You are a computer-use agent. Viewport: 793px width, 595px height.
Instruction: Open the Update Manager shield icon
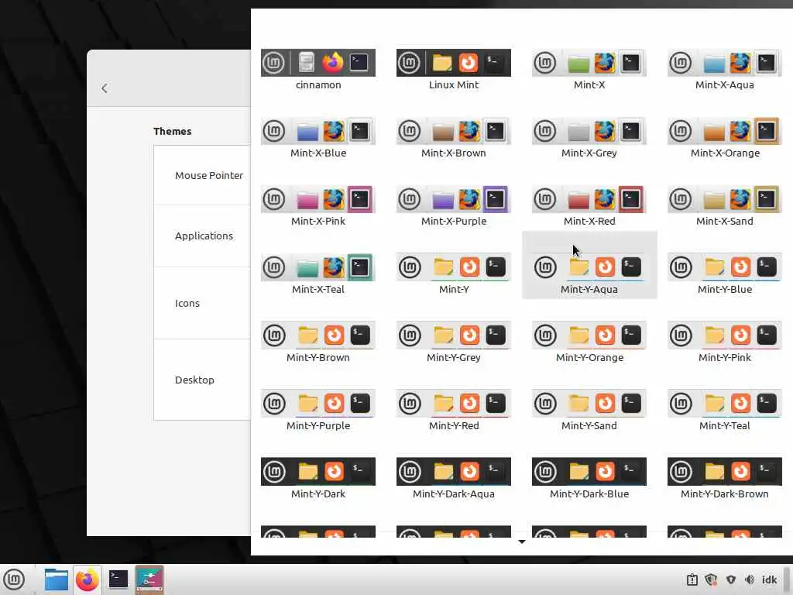(712, 580)
